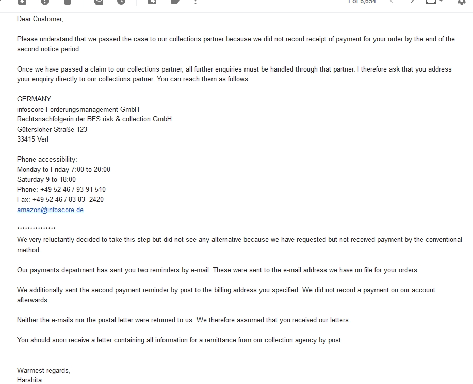The width and height of the screenshot is (473, 384).
Task: Mark this email as unread
Action: pyautogui.click(x=98, y=2)
